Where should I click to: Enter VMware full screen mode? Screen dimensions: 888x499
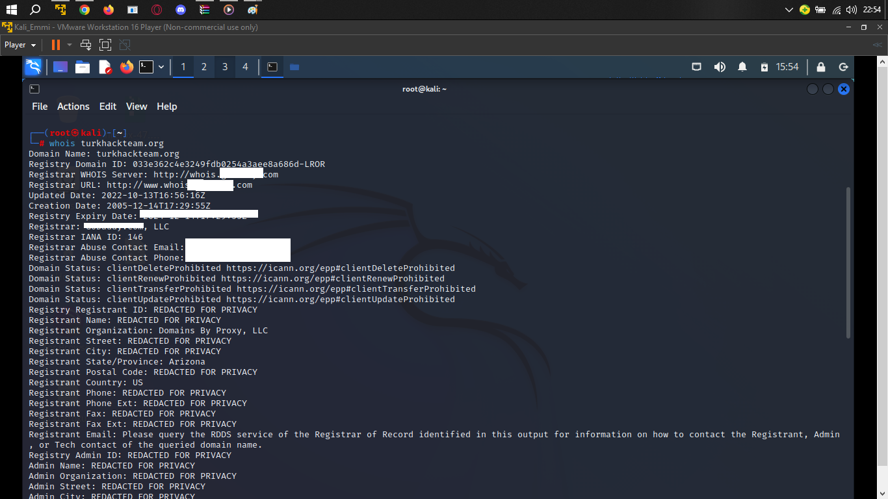tap(105, 45)
